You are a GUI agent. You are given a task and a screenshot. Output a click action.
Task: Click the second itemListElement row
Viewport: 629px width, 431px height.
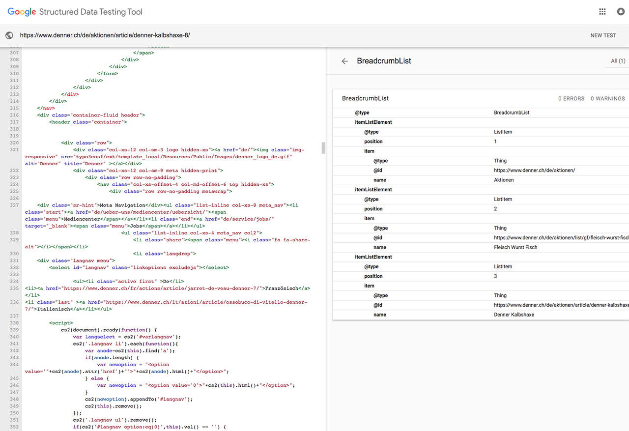481,190
